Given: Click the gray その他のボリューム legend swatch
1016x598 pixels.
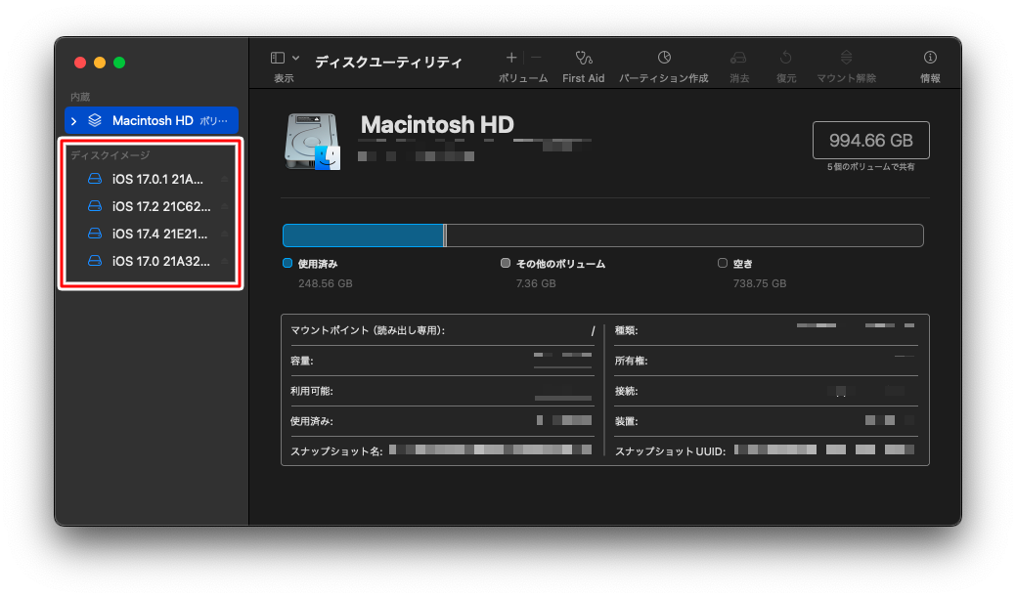Looking at the screenshot, I should (x=506, y=264).
